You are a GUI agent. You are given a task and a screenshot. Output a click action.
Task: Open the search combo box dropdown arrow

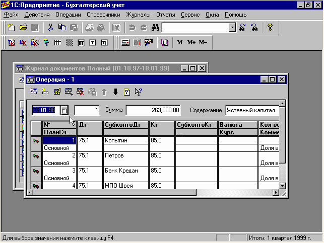point(232,28)
